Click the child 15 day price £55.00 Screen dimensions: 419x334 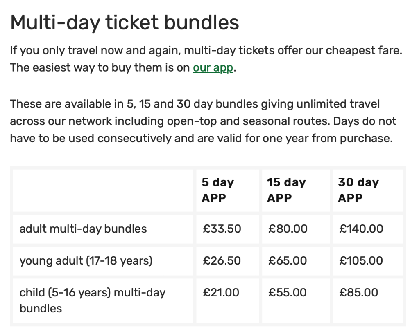click(288, 292)
